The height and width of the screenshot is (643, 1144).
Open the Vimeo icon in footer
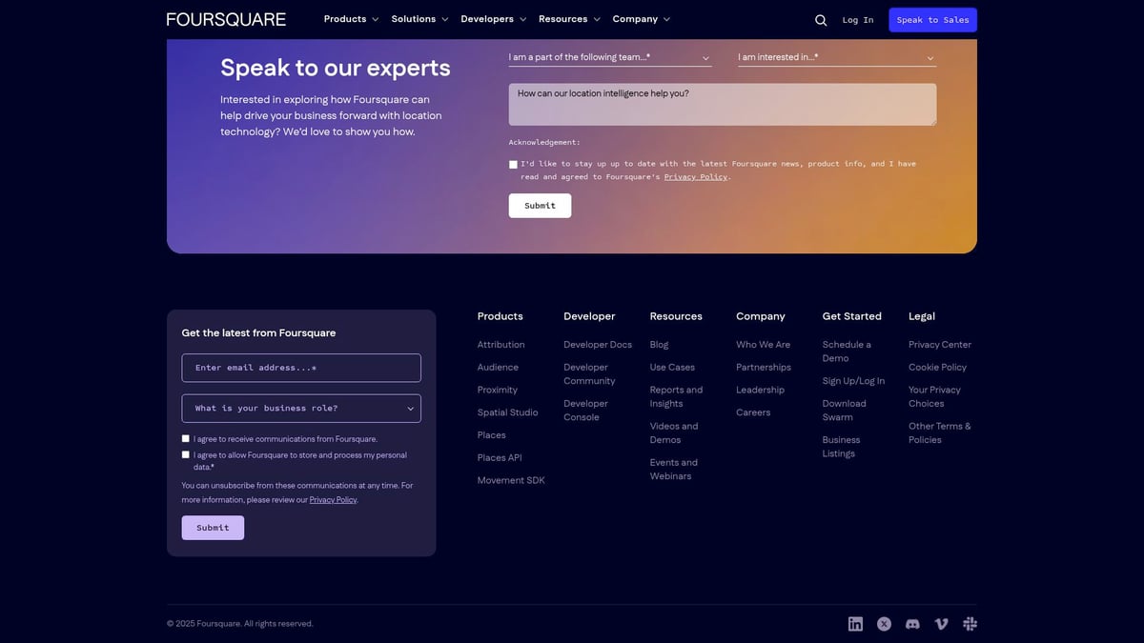[x=942, y=624]
